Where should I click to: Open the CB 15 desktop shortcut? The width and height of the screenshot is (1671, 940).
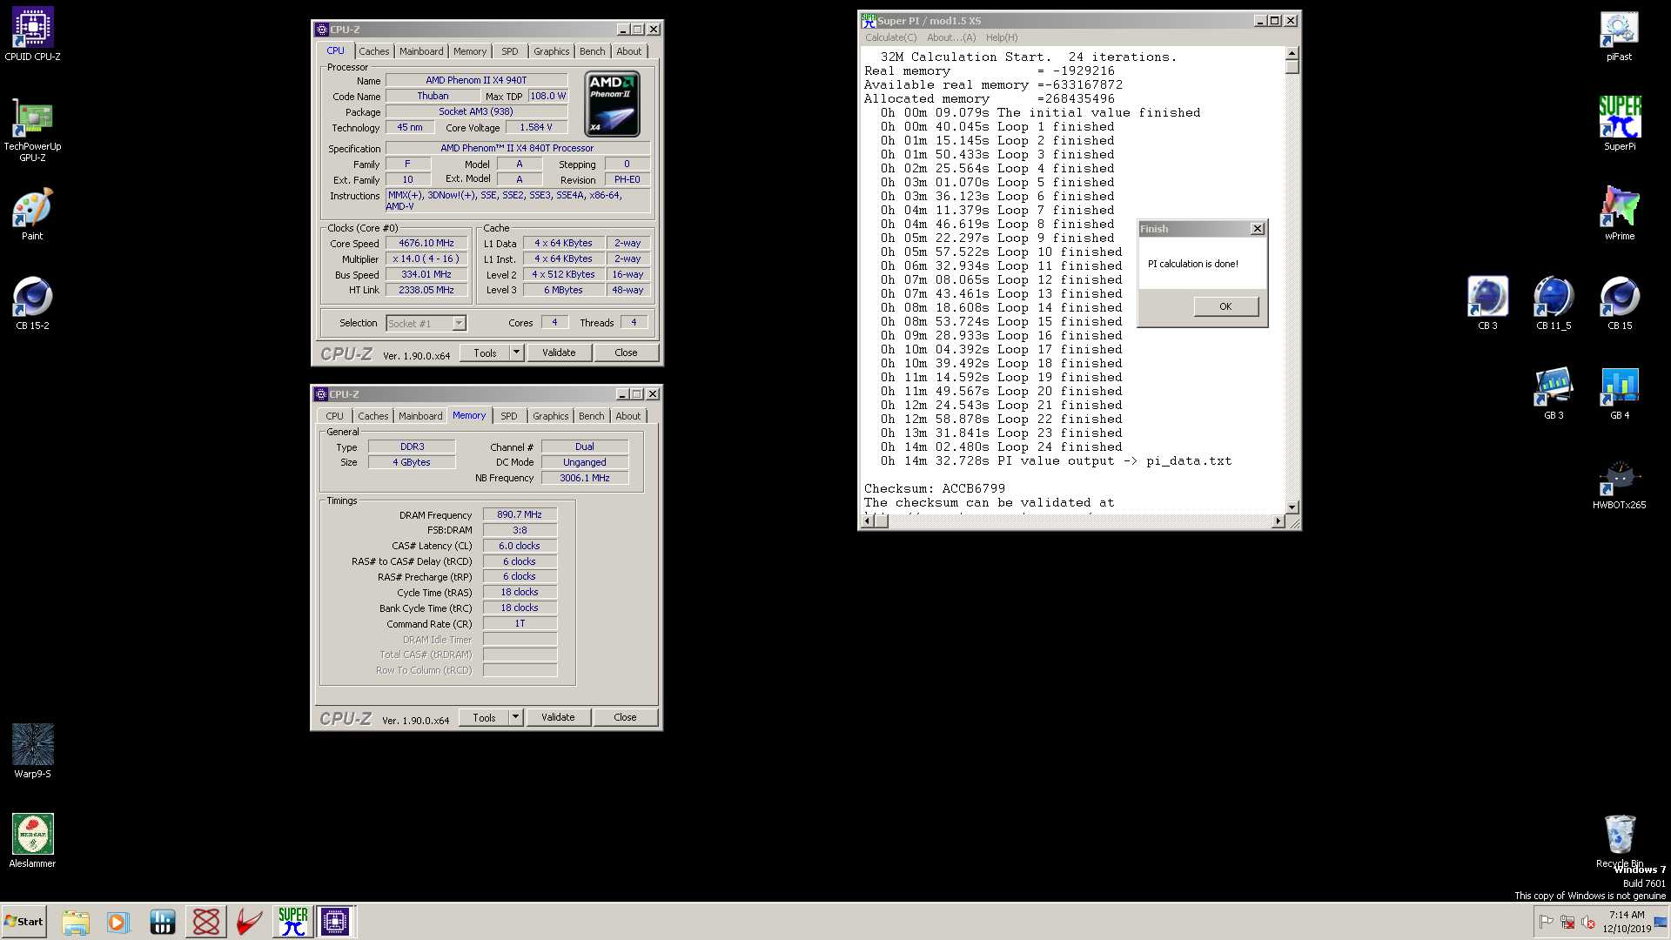[x=1619, y=304]
